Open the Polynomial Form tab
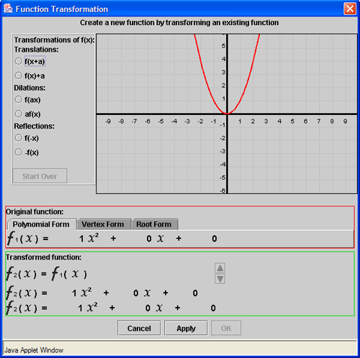The image size is (360, 358). point(42,224)
